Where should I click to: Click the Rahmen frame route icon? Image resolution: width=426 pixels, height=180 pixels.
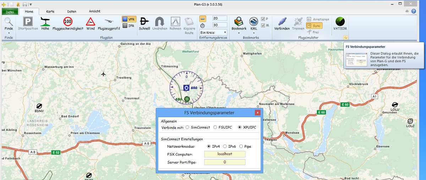point(175,21)
